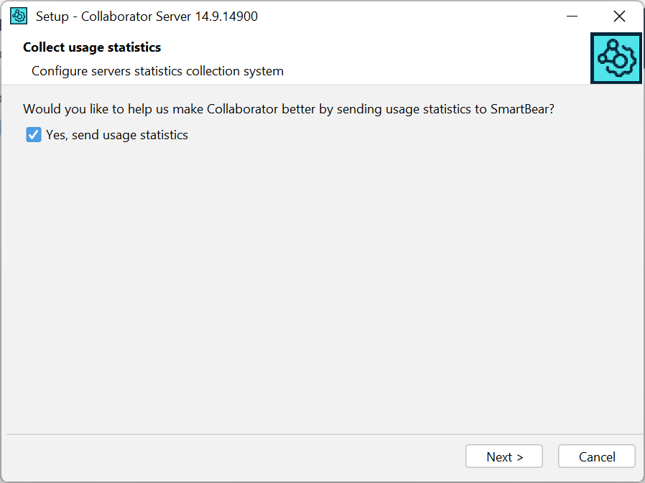Click the servers statistics collection subtitle text
This screenshot has width=645, height=483.
(157, 70)
